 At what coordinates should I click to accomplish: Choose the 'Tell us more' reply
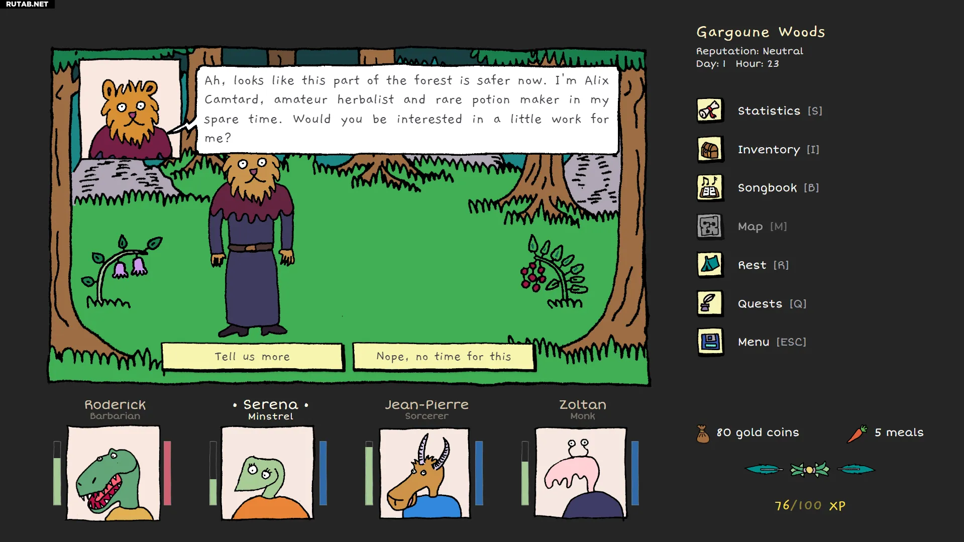[253, 357]
